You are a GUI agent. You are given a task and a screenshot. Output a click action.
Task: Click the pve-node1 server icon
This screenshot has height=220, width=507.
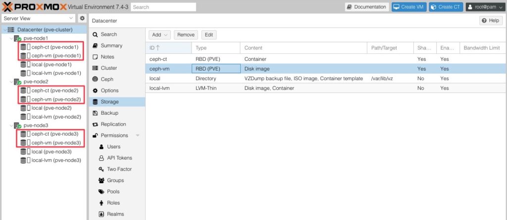point(17,39)
